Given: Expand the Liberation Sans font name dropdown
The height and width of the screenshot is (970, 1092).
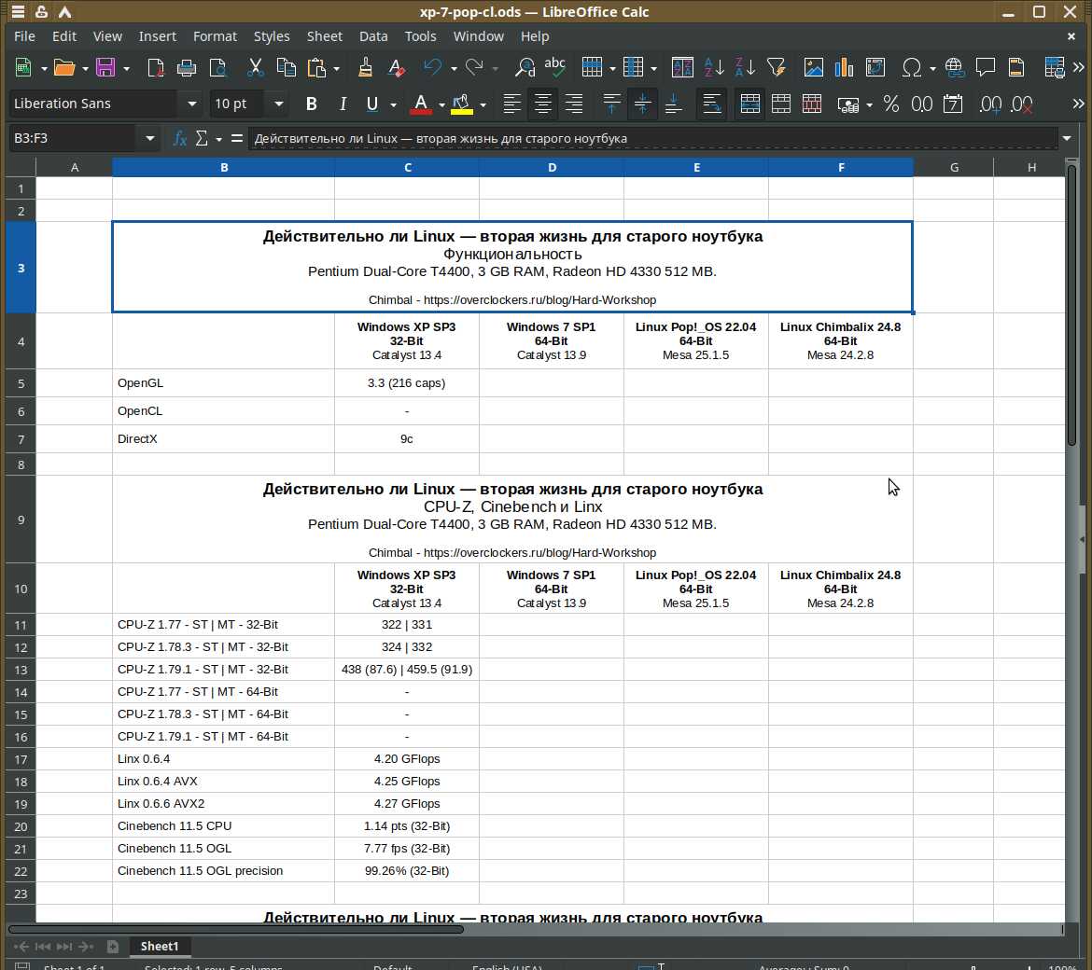Looking at the screenshot, I should pos(192,104).
